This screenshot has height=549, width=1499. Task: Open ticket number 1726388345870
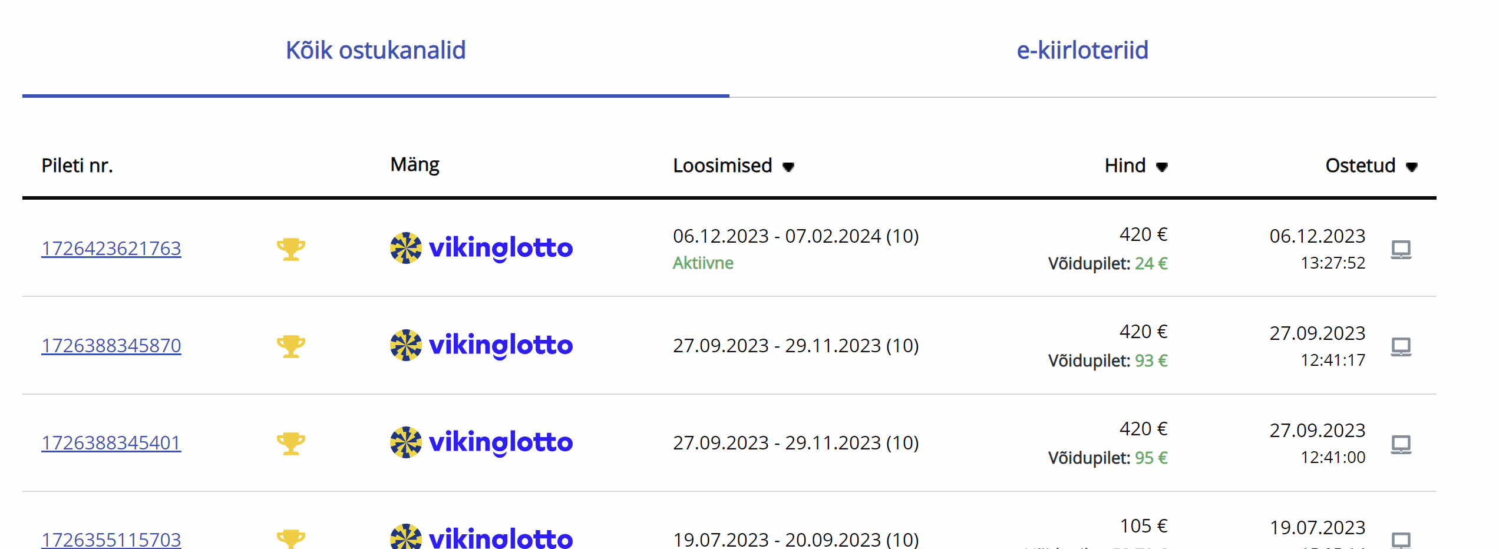coord(111,346)
